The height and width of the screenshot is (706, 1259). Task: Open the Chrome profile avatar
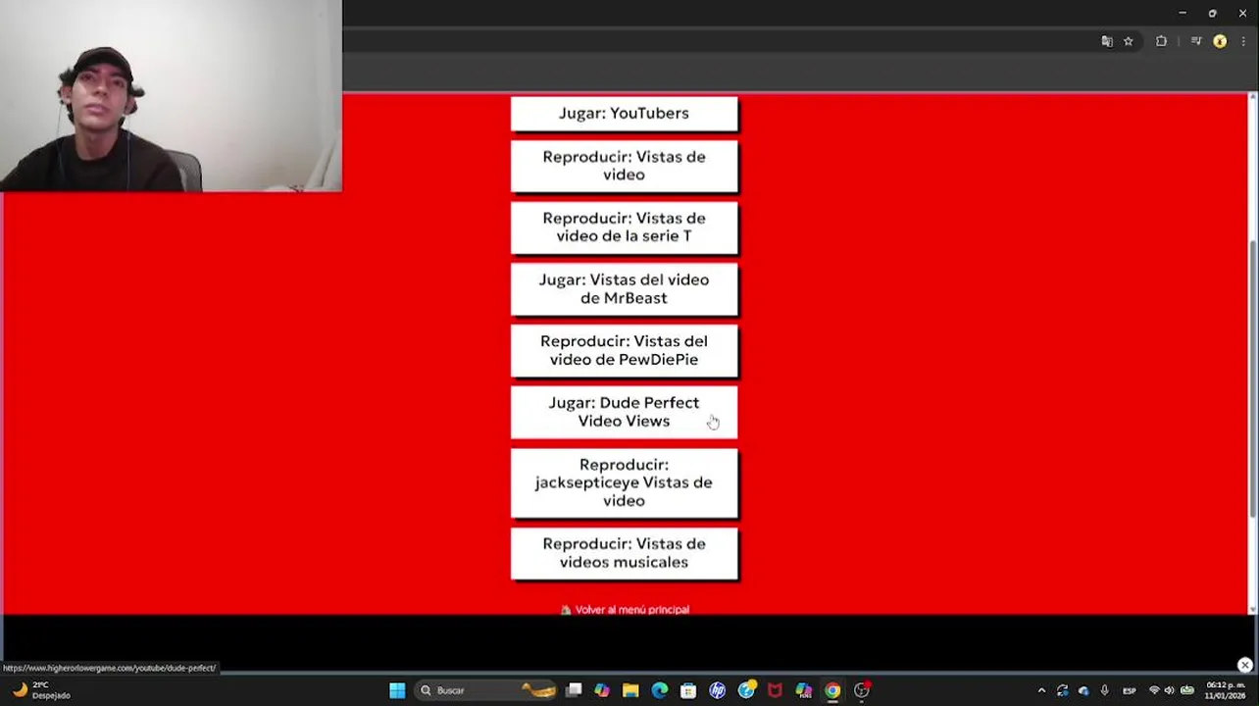pos(1220,41)
